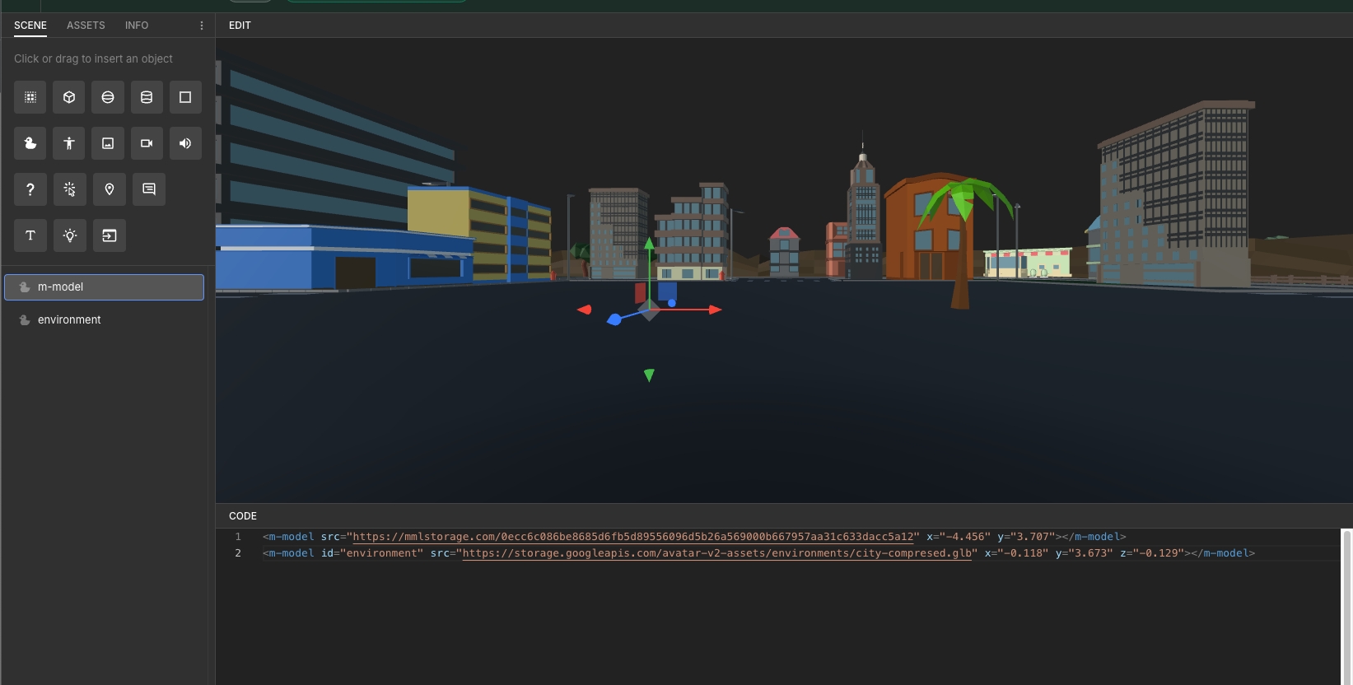Select the environment item in scene list

(x=69, y=320)
